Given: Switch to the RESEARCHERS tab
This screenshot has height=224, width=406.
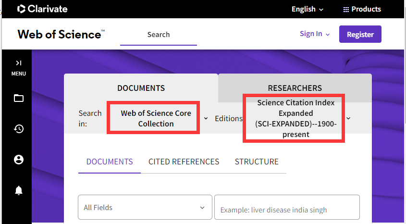Looking at the screenshot, I should [295, 88].
